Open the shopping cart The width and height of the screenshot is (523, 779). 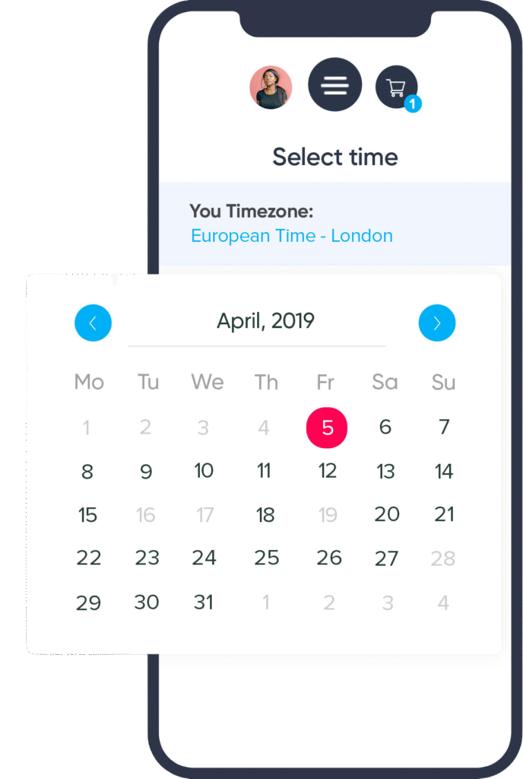pos(396,87)
